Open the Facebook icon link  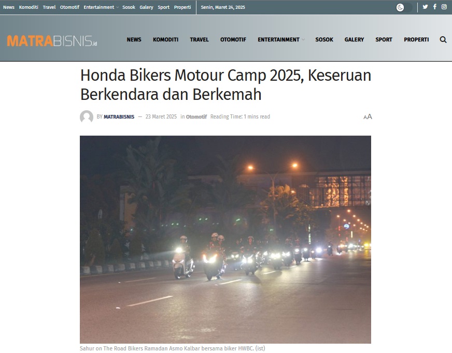click(x=435, y=7)
